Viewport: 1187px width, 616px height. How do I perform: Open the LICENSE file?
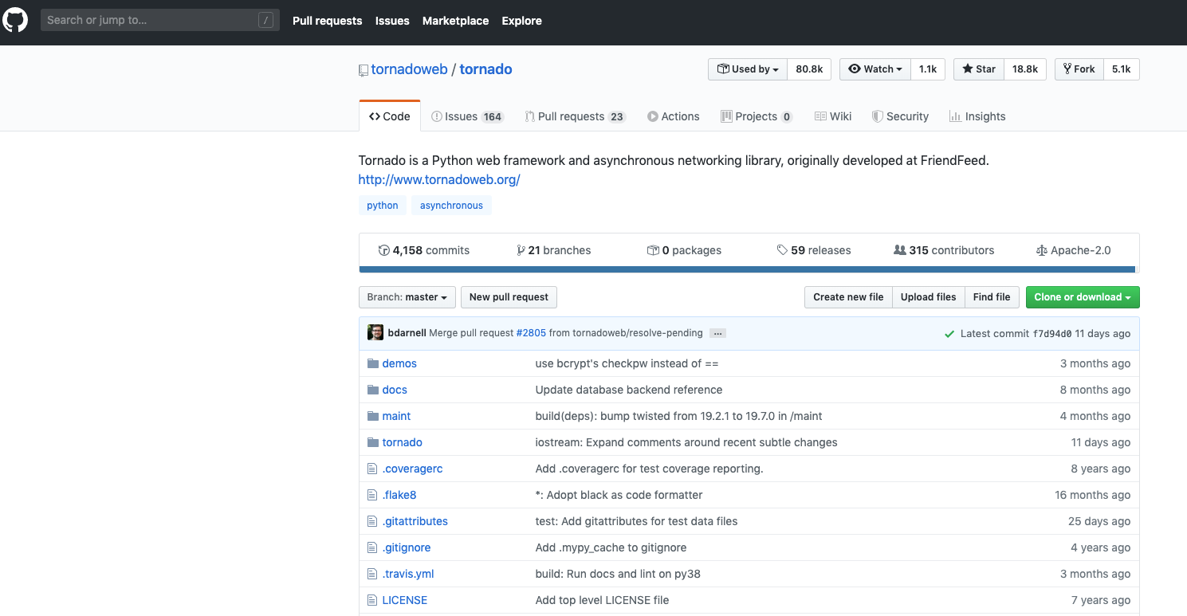(x=405, y=600)
